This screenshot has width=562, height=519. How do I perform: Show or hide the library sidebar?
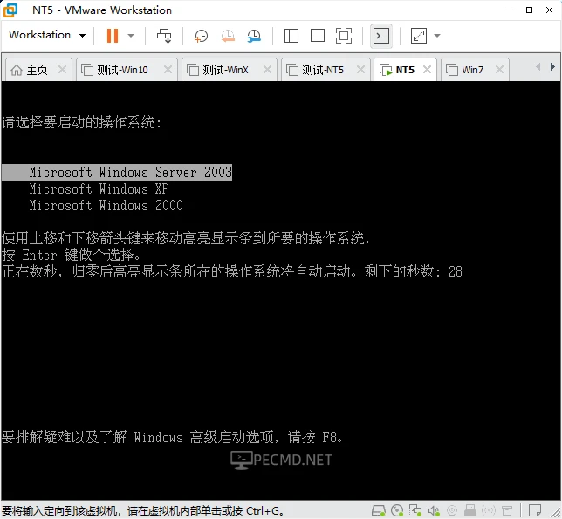click(291, 36)
